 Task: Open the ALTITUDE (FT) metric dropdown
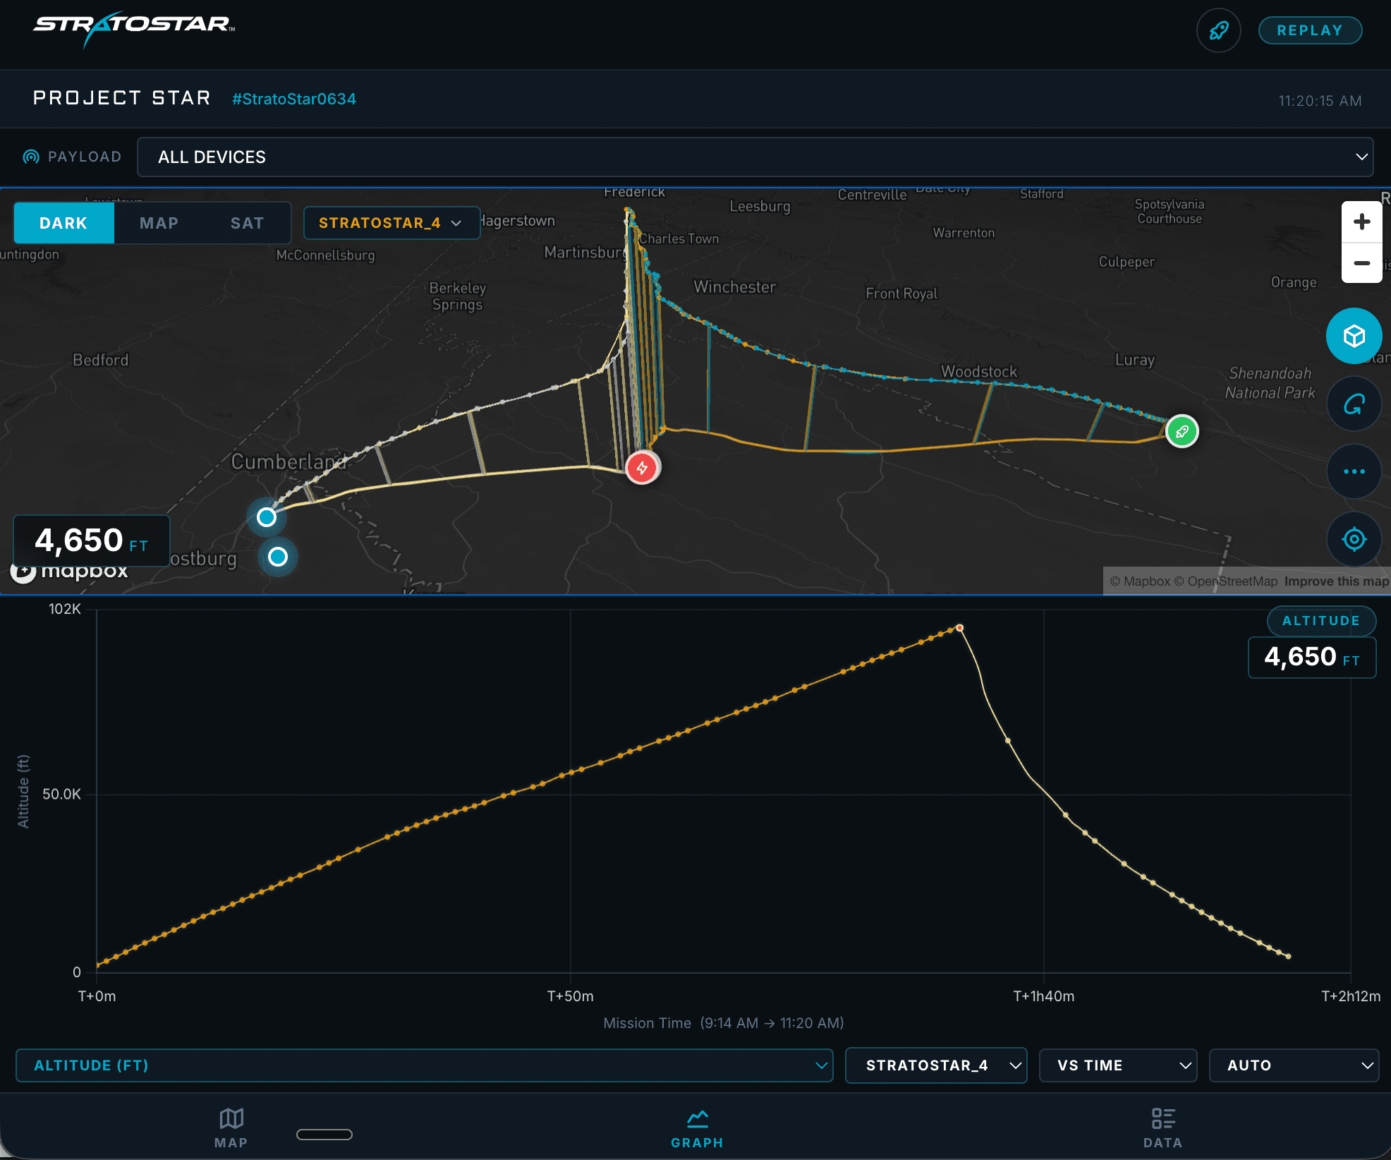click(425, 1065)
